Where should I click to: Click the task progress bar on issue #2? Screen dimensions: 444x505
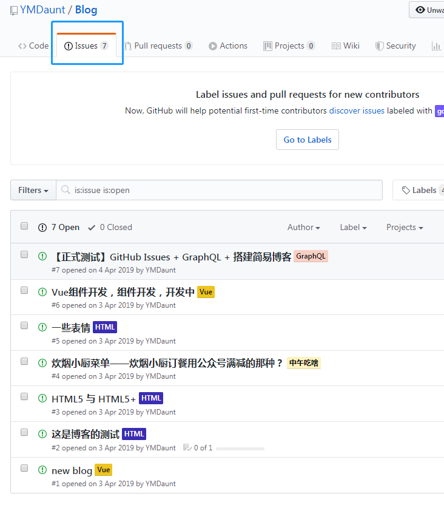tap(240, 449)
